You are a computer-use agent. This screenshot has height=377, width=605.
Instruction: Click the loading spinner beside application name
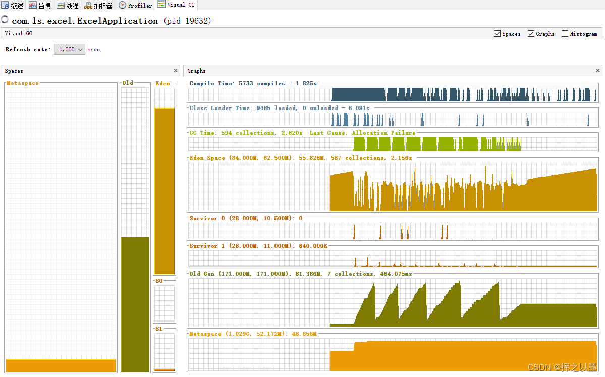[5, 19]
